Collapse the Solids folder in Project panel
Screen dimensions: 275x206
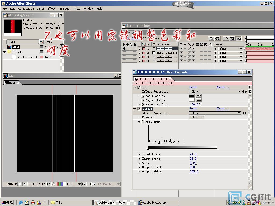(x=5, y=52)
